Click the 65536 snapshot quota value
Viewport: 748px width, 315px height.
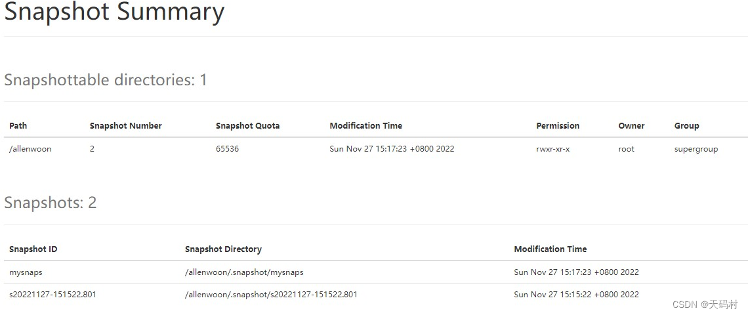227,149
